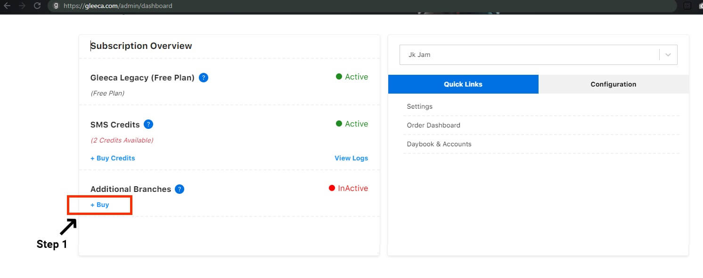Go to Order Dashboard
The width and height of the screenshot is (703, 278).
click(x=433, y=125)
